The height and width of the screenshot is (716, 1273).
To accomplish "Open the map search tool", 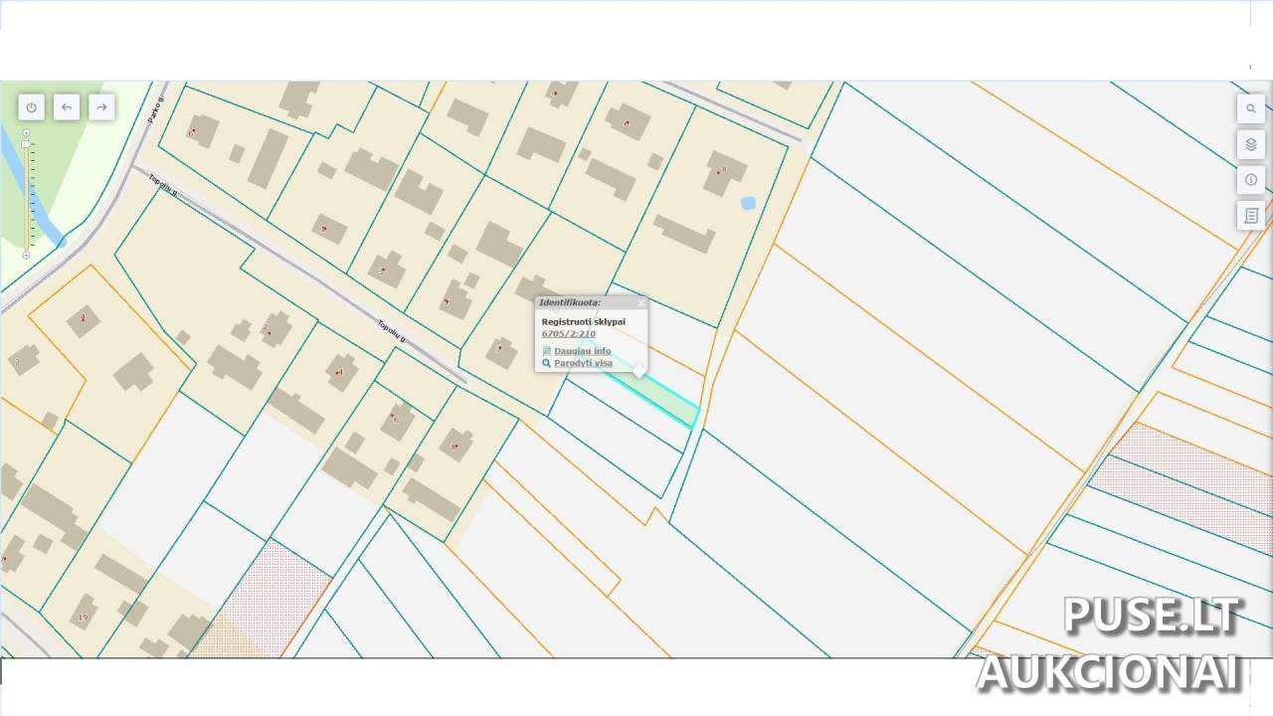I will click(x=1251, y=108).
